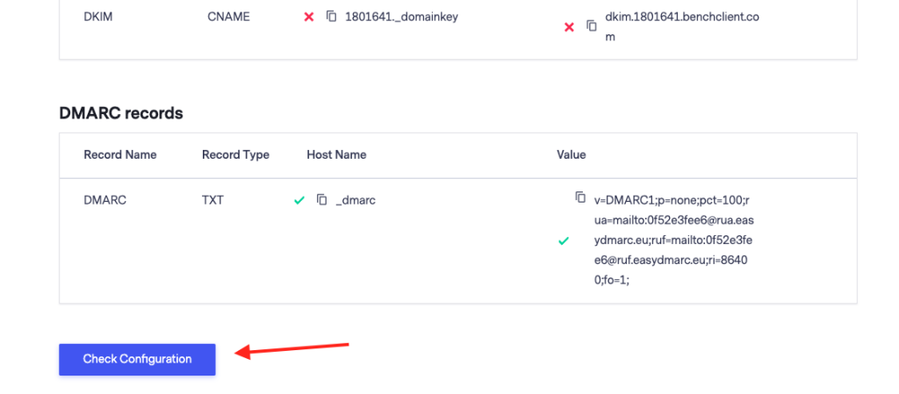
Task: Click the Value column header
Action: pyautogui.click(x=571, y=154)
